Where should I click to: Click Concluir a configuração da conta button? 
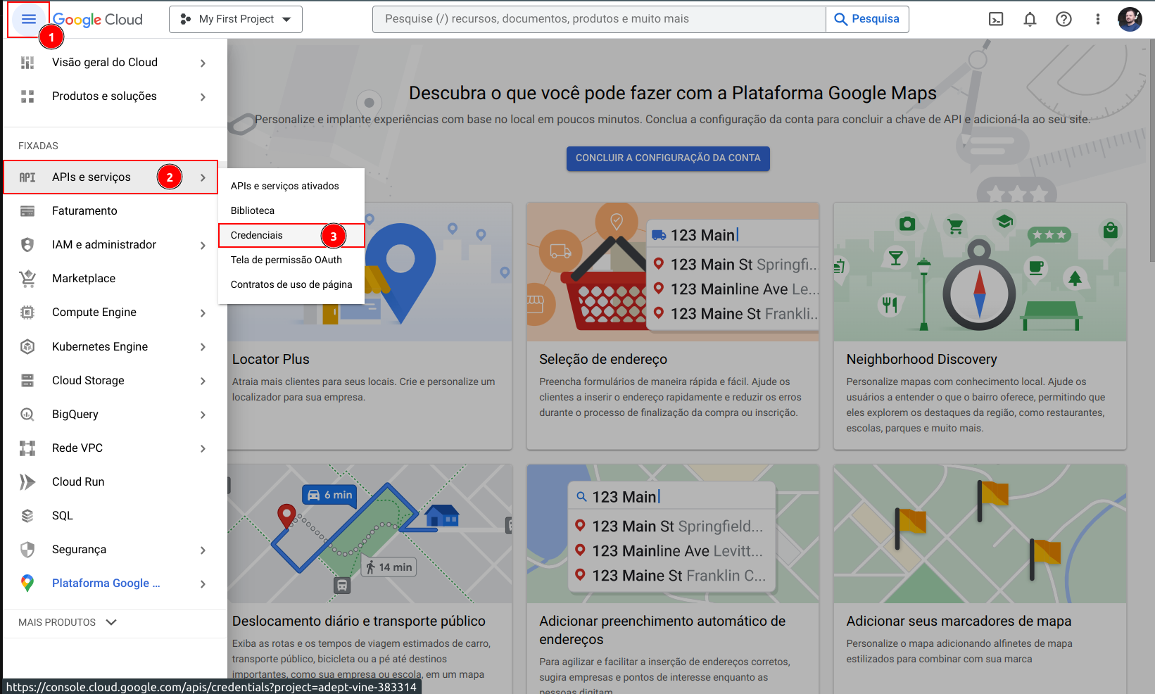[x=668, y=158]
